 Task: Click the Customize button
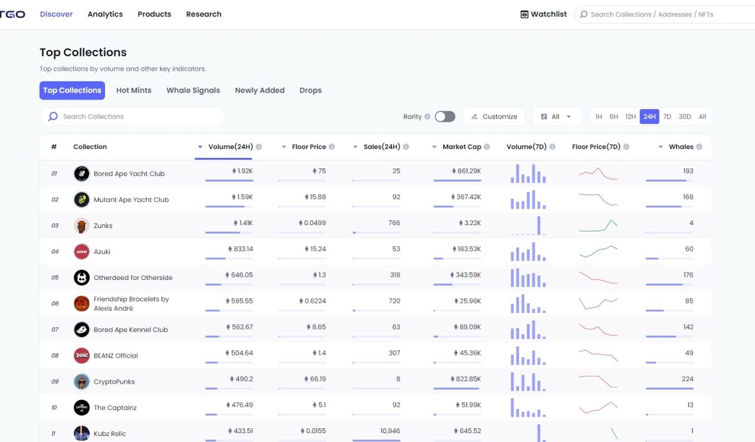pyautogui.click(x=494, y=117)
